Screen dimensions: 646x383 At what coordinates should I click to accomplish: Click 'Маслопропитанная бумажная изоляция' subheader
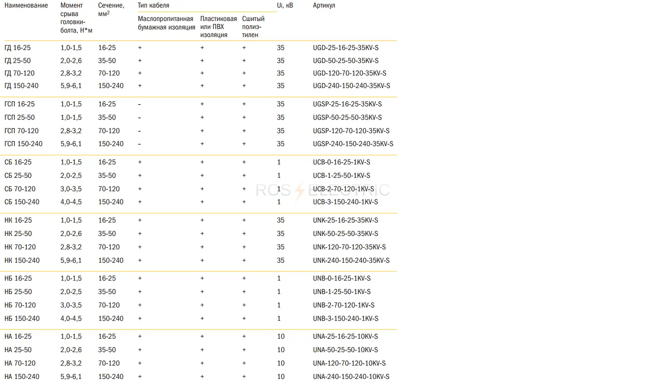(166, 23)
